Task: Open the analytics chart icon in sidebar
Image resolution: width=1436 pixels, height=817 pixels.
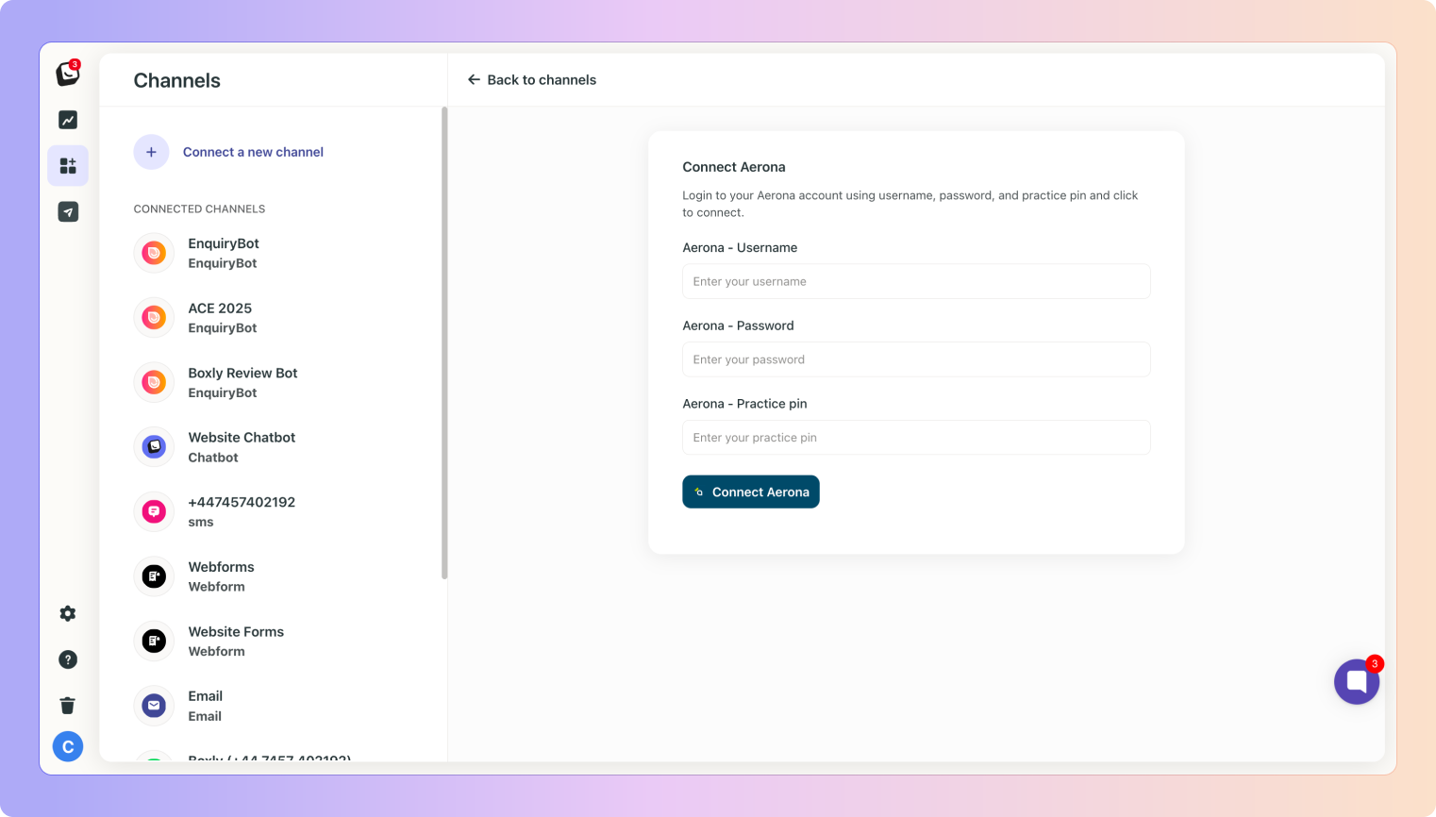Action: tap(68, 120)
